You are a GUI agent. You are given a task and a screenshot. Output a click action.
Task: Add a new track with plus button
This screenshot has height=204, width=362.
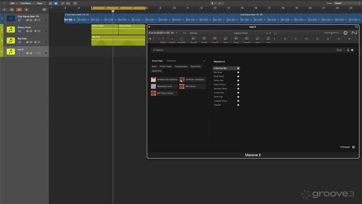pos(5,10)
